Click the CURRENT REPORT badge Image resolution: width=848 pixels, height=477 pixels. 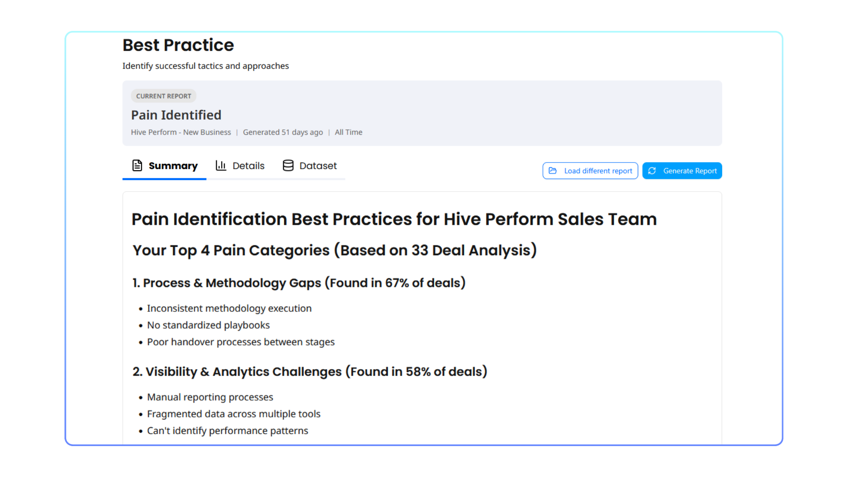tap(163, 96)
